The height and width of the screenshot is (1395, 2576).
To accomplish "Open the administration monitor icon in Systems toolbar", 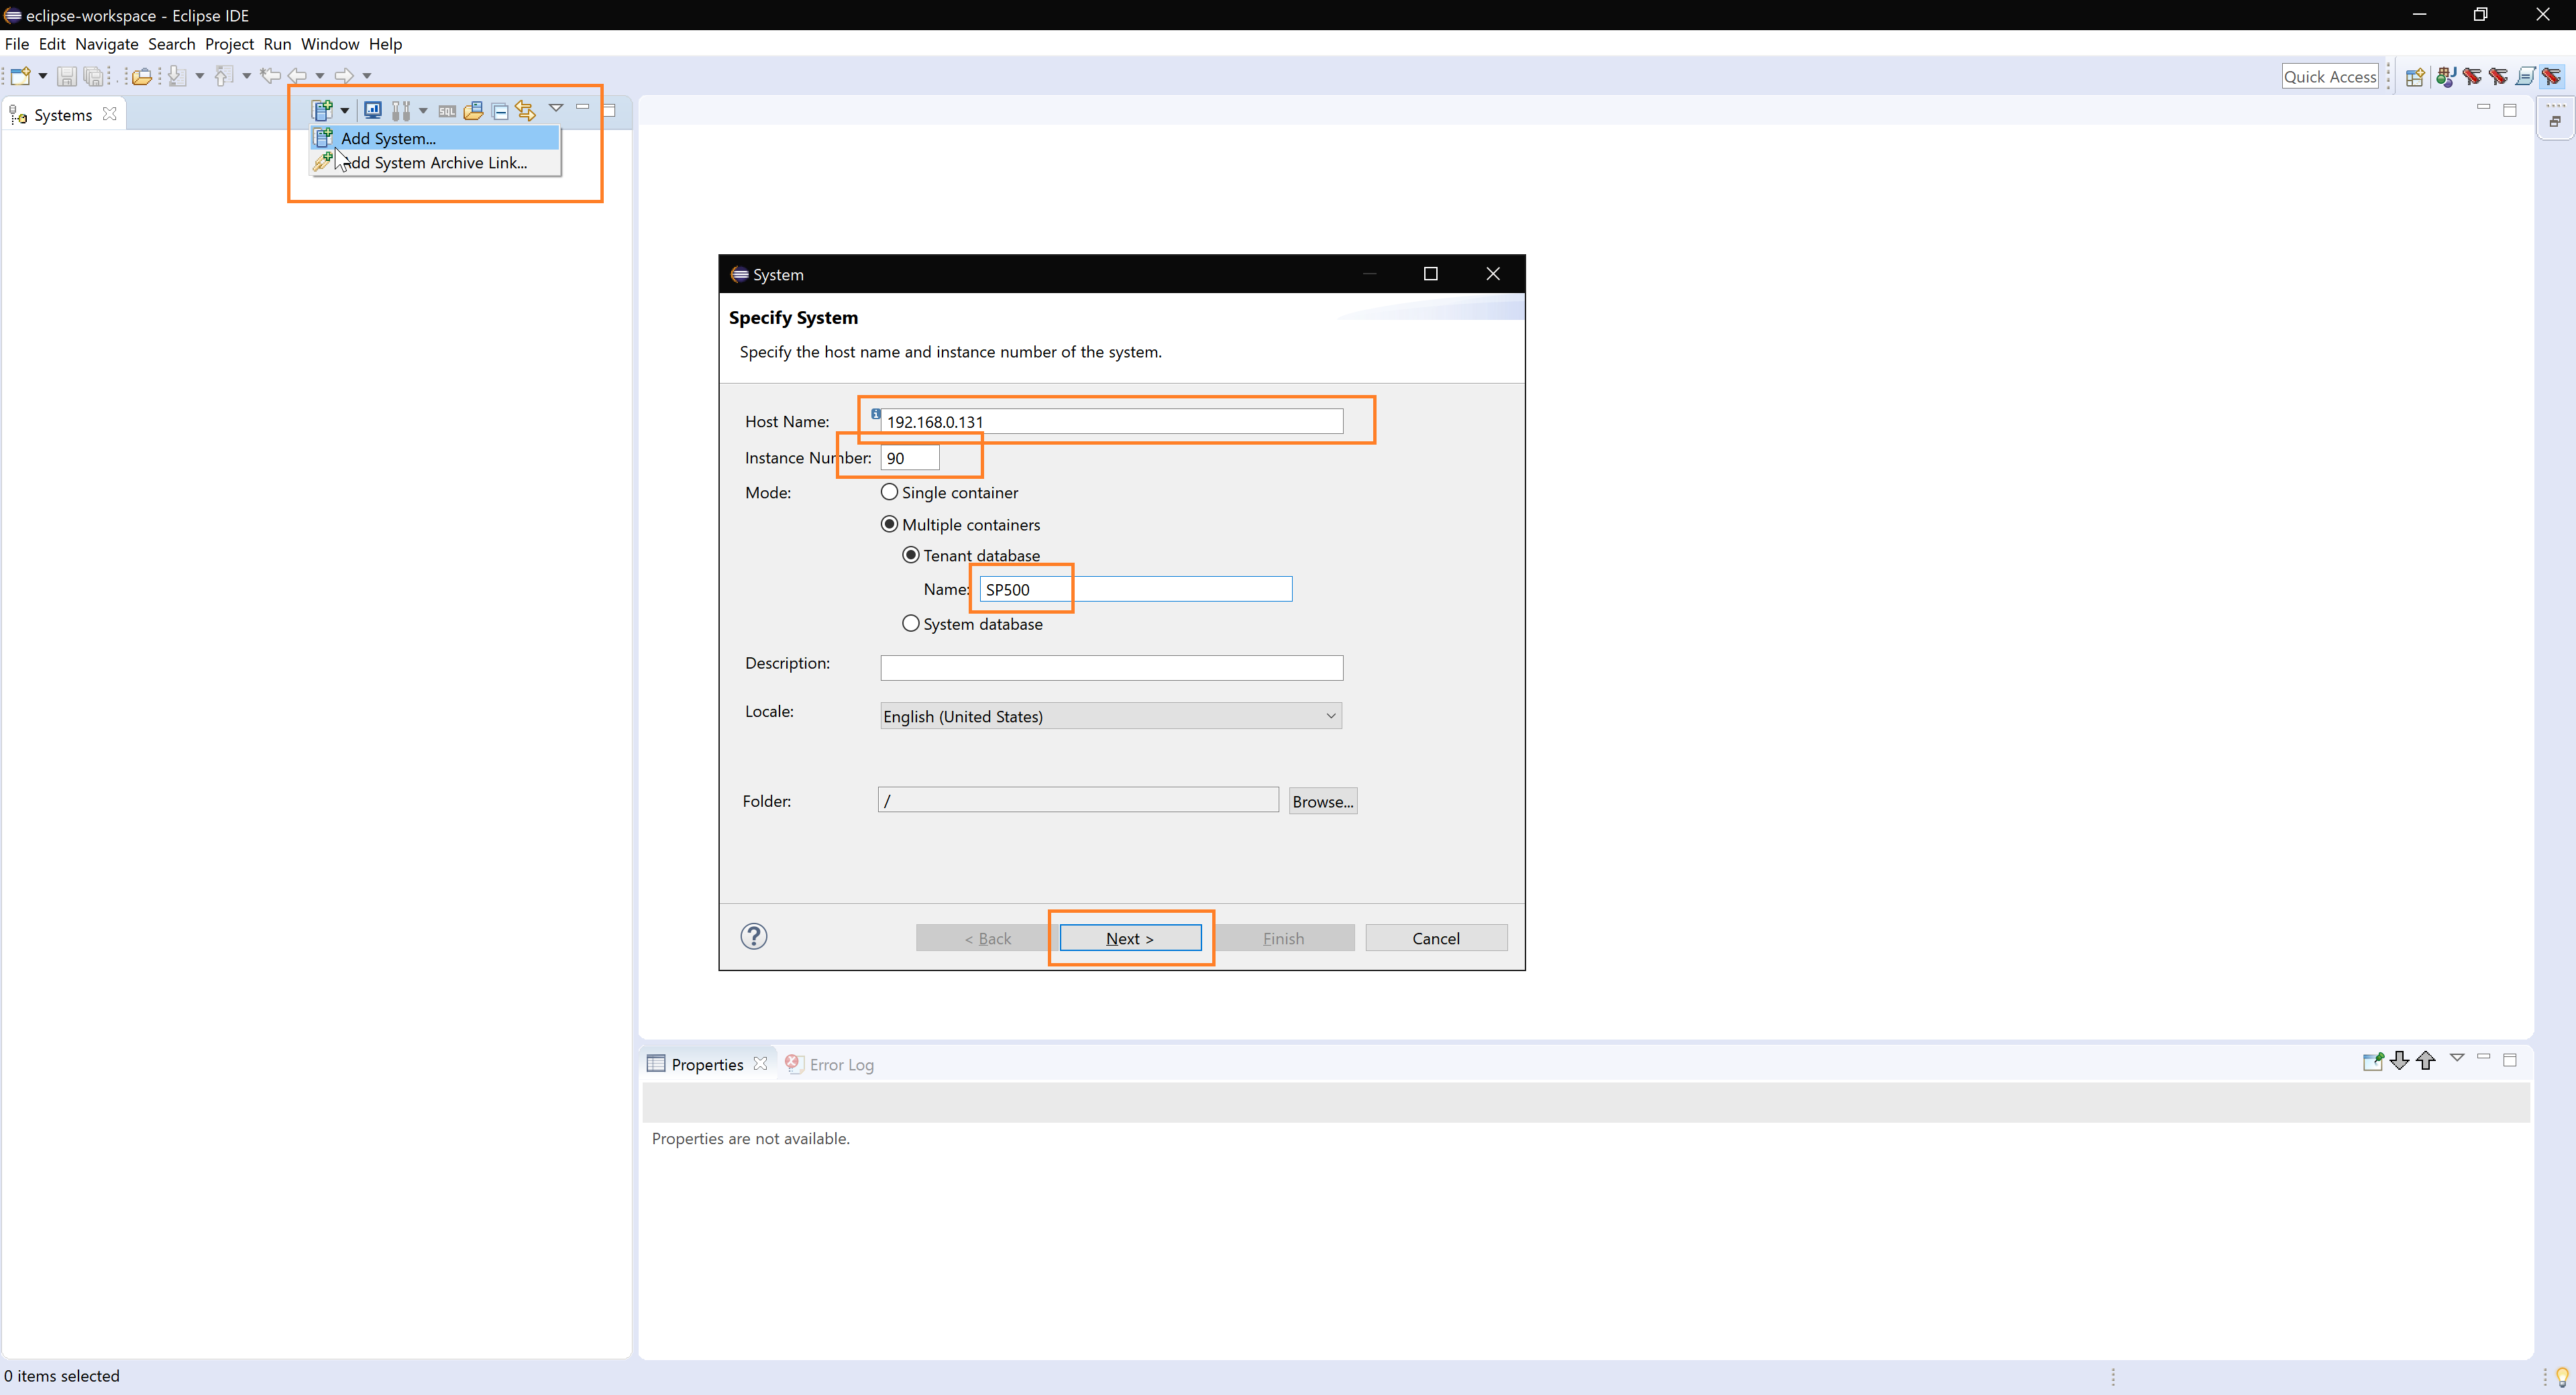I will pos(373,110).
